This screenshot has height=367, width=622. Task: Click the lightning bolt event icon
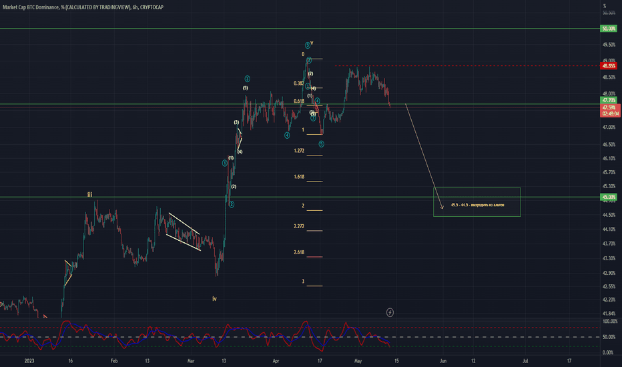pyautogui.click(x=390, y=313)
